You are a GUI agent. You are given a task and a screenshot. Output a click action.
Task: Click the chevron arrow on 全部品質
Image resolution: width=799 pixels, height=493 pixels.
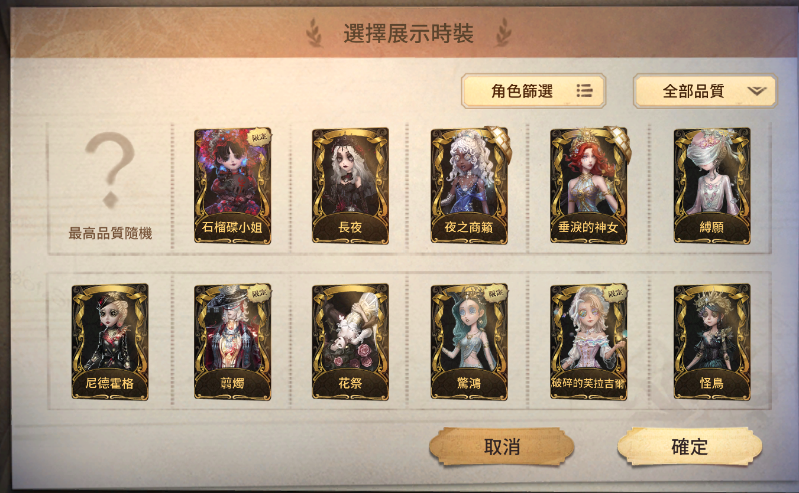[756, 91]
